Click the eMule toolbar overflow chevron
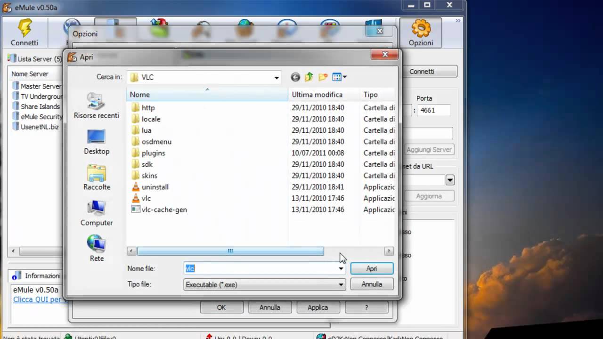The height and width of the screenshot is (339, 603). pyautogui.click(x=457, y=20)
